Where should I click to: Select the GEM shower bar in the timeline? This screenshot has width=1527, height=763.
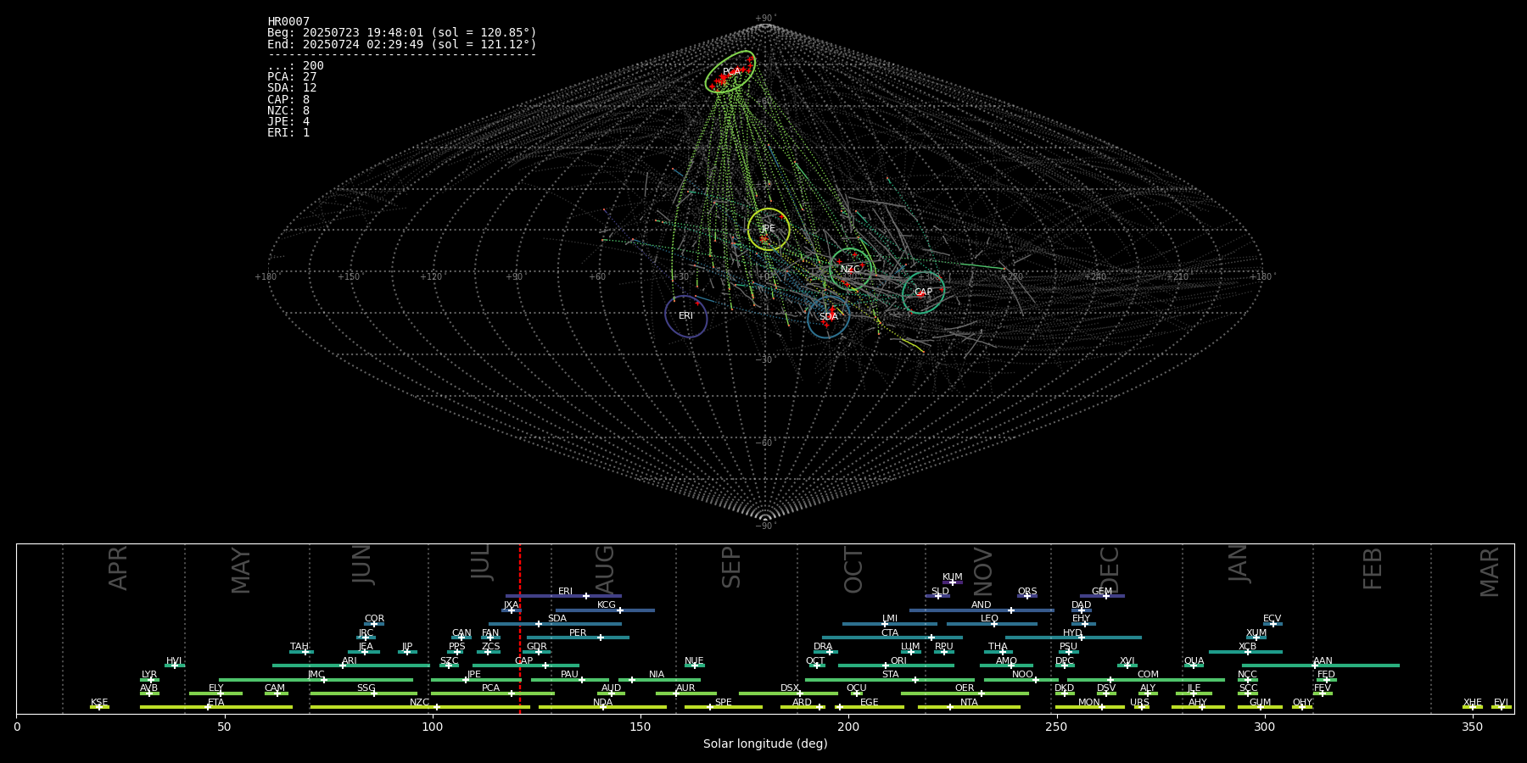click(x=1102, y=596)
